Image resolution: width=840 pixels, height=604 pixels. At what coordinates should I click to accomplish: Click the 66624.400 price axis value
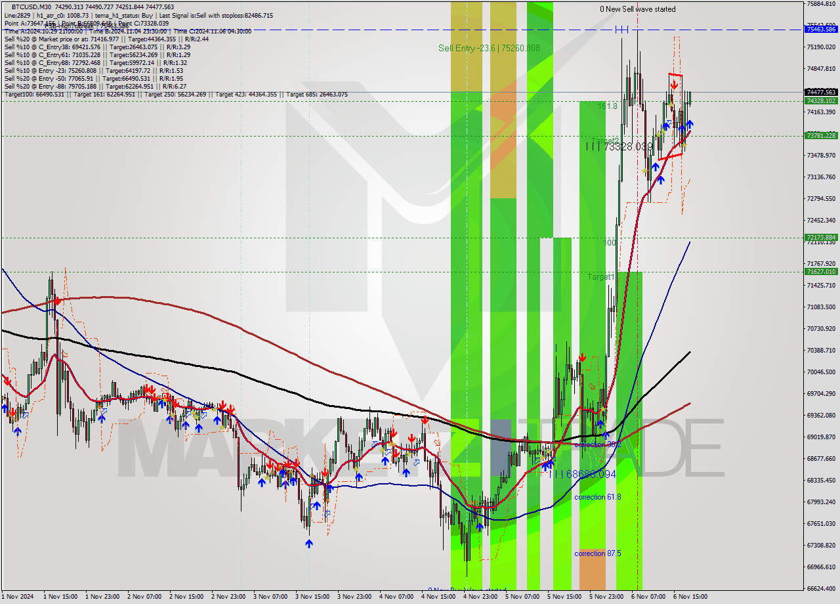pos(821,588)
